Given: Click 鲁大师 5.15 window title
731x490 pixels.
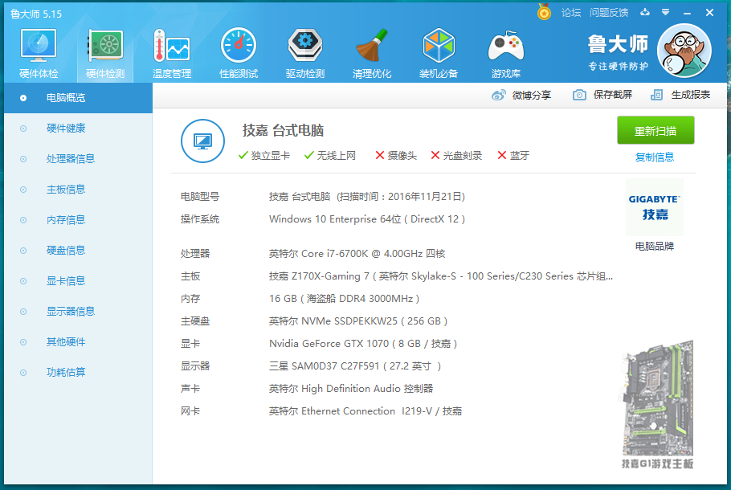Looking at the screenshot, I should (x=36, y=14).
